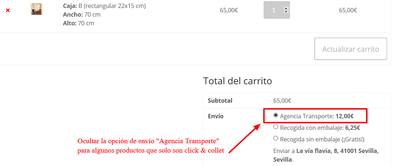Select the Agencia Transporte radio button
Viewport: 399px width, 166px height.
(x=276, y=115)
